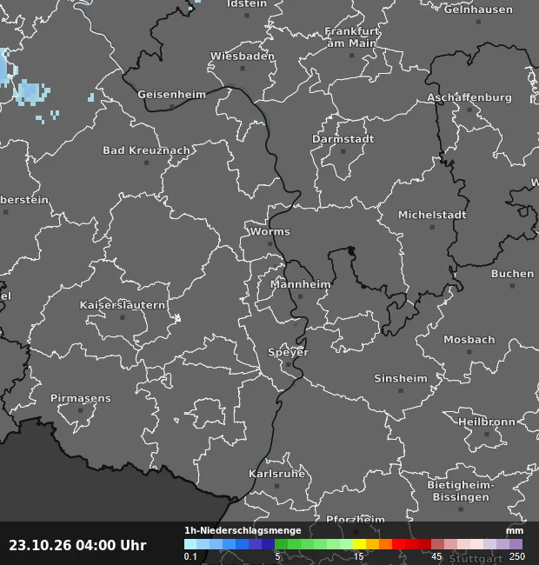Click the Frankfurt am Main city label
This screenshot has width=539, height=565.
352,37
